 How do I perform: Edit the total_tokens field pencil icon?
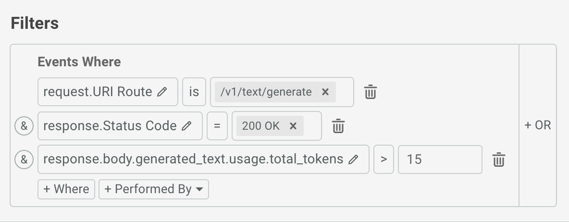click(x=353, y=160)
